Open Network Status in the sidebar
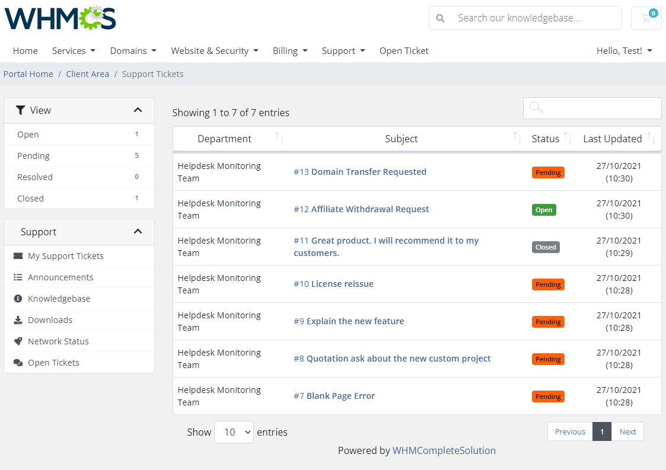This screenshot has width=666, height=470. (79, 341)
